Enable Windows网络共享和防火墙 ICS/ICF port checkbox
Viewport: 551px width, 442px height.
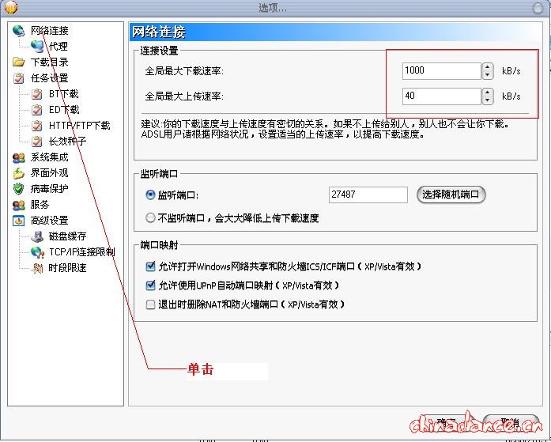(x=151, y=267)
